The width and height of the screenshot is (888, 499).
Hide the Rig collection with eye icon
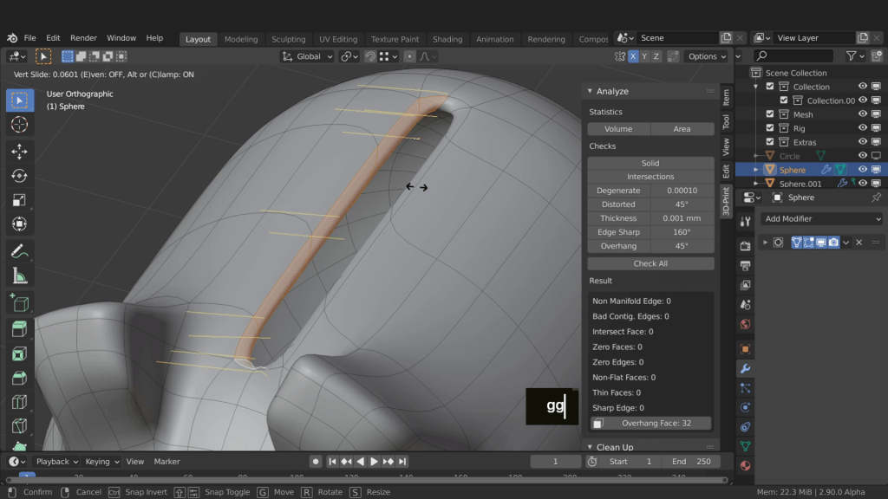click(863, 128)
